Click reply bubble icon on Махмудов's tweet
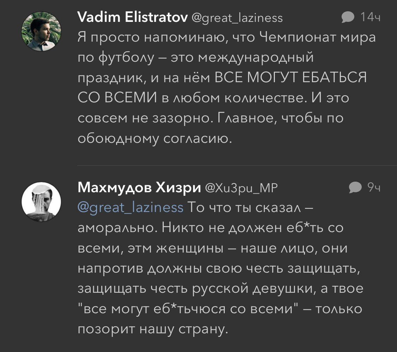 [356, 188]
